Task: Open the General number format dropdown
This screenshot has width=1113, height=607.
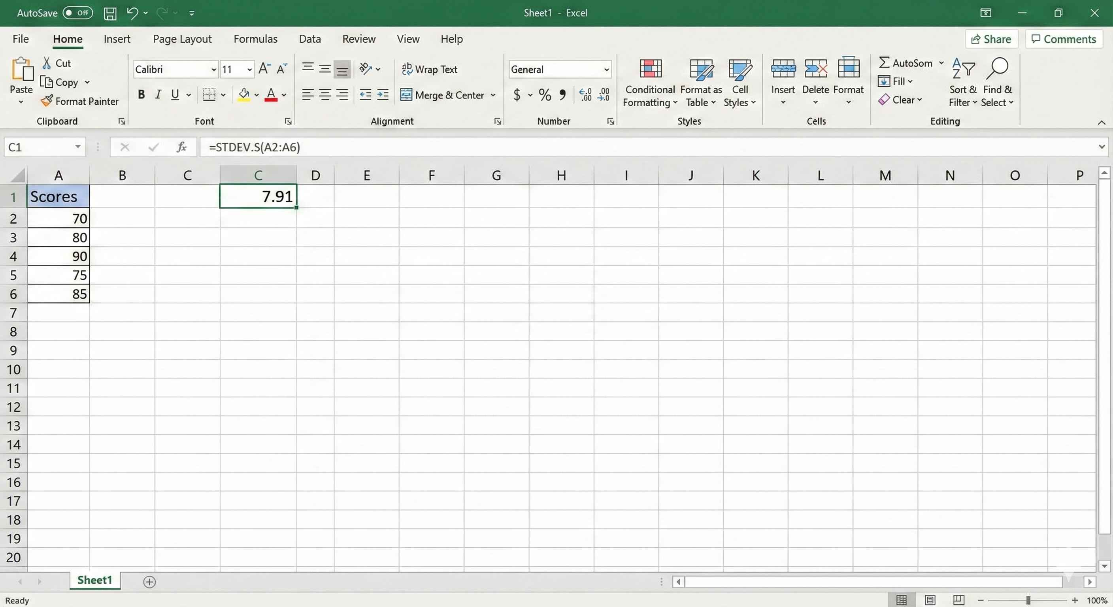Action: [x=606, y=70]
